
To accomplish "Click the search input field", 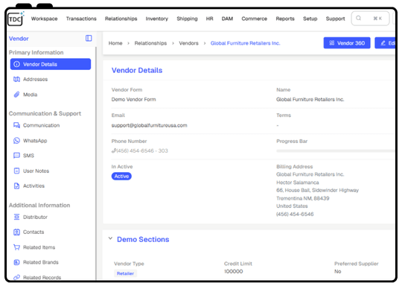I will (x=371, y=19).
